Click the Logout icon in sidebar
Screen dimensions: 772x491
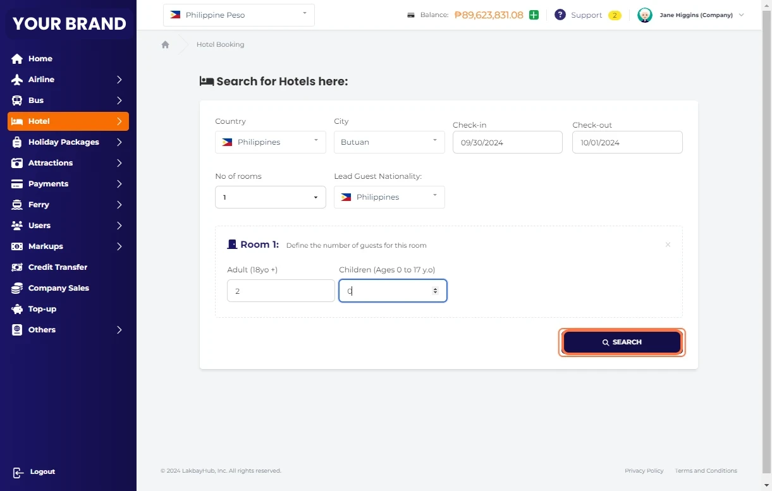(x=18, y=472)
